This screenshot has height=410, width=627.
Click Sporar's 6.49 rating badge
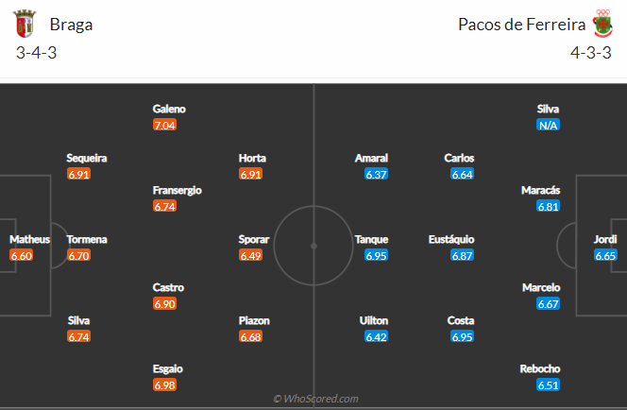(251, 256)
